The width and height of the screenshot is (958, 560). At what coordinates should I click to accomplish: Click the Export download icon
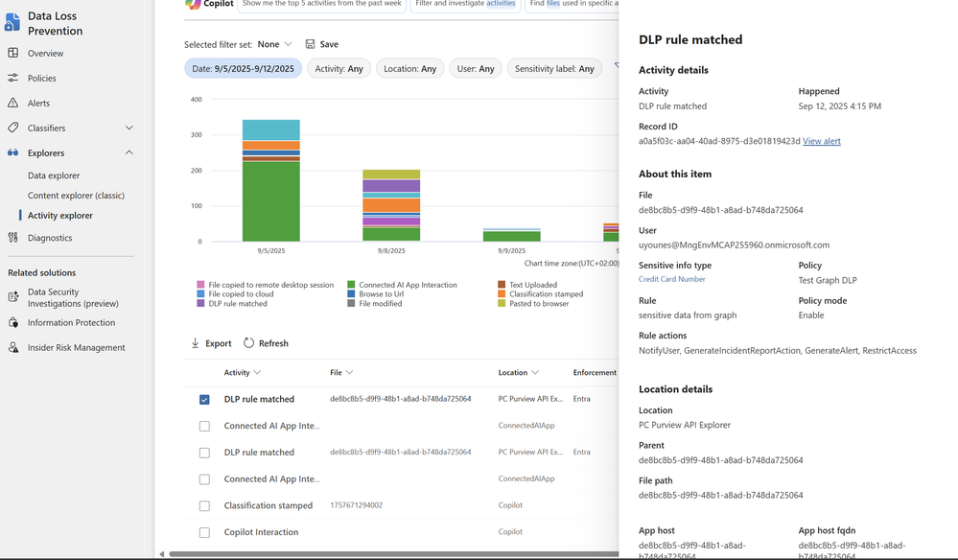point(196,342)
